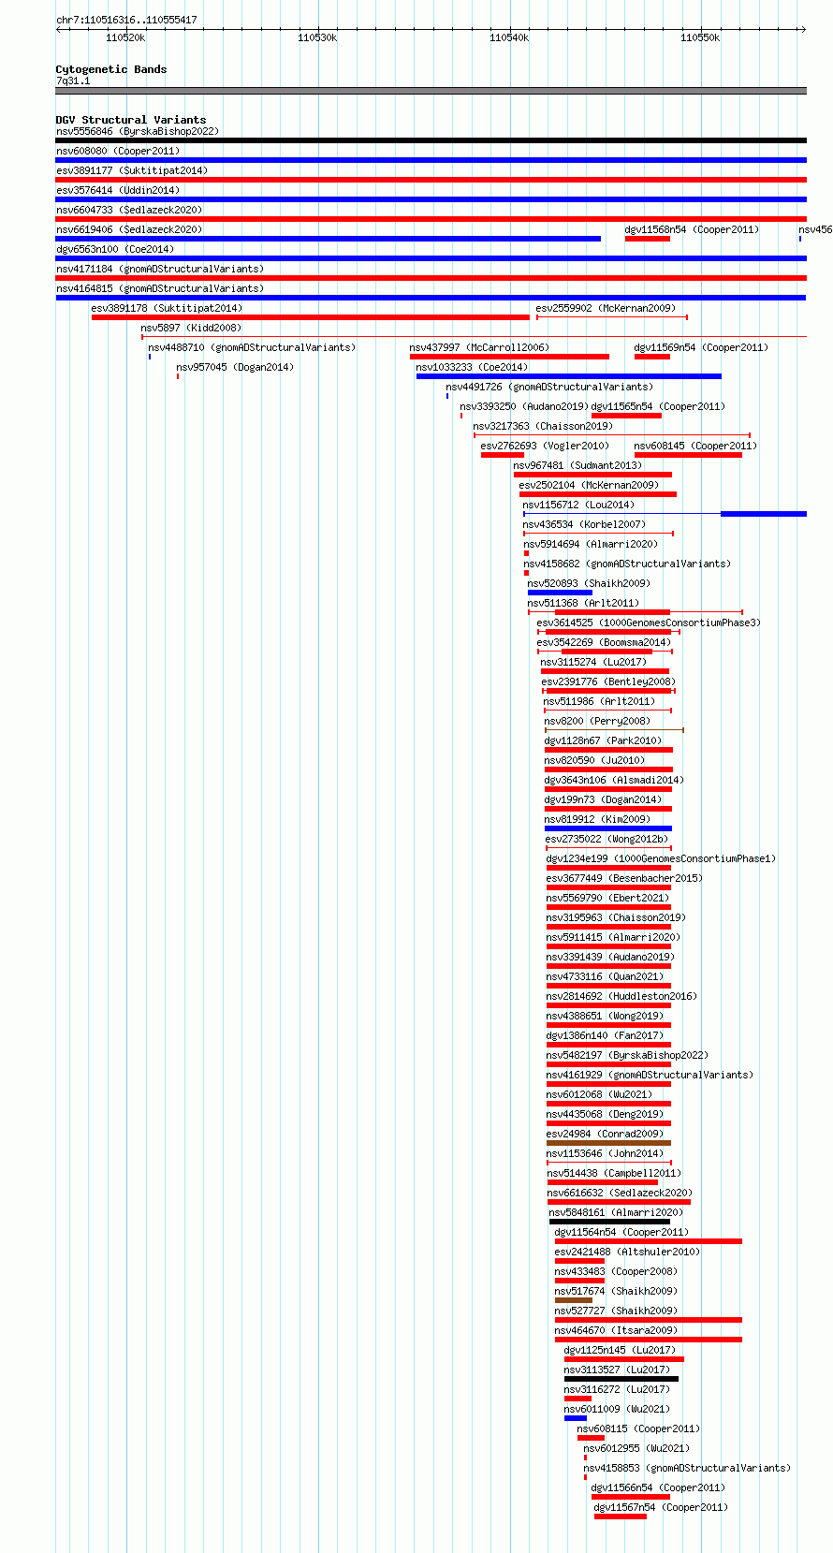
Task: Click the chr7:110516316..110555417 region label
Action: tap(126, 20)
